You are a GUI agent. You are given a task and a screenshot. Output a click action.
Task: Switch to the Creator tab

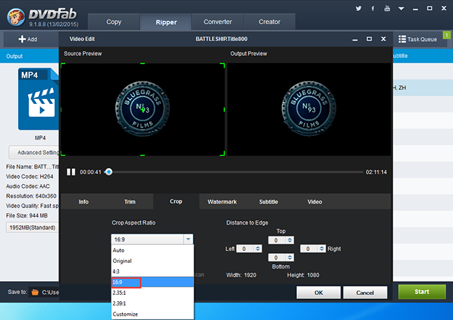269,22
